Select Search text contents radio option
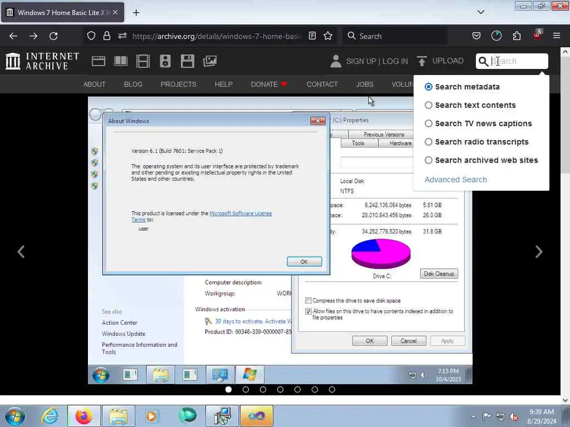 click(429, 105)
